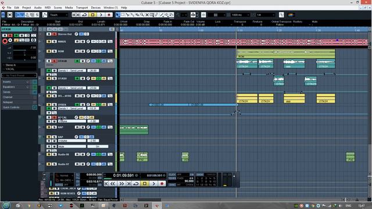Open the 1000 ms grid dropdown
The width and height of the screenshot is (372, 209).
point(241,15)
